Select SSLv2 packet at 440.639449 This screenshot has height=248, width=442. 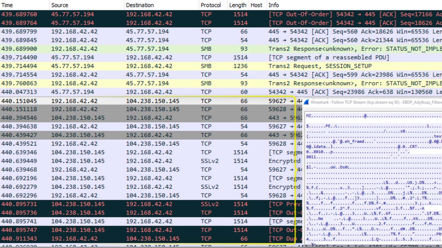pos(151,161)
